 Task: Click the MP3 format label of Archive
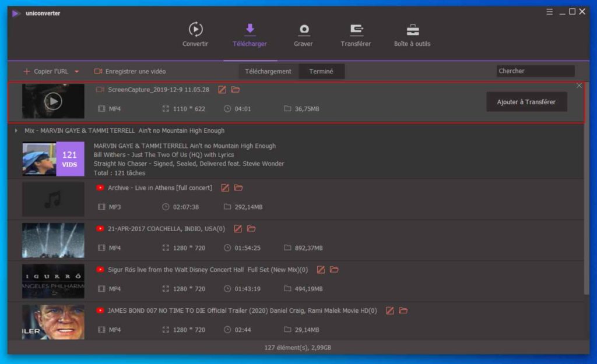[x=115, y=207]
